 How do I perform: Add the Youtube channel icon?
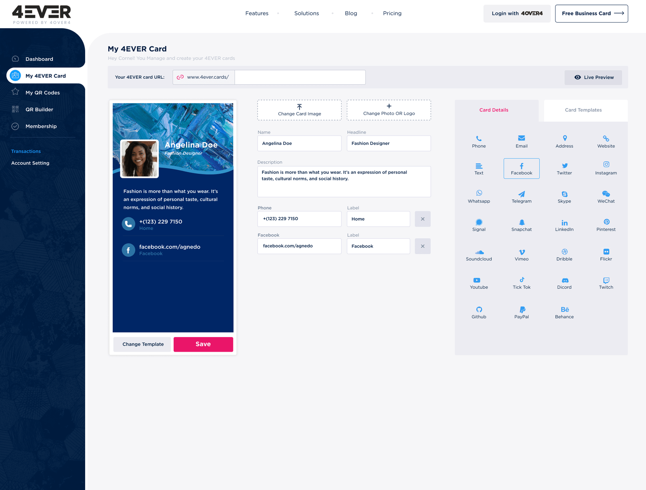pos(479,283)
